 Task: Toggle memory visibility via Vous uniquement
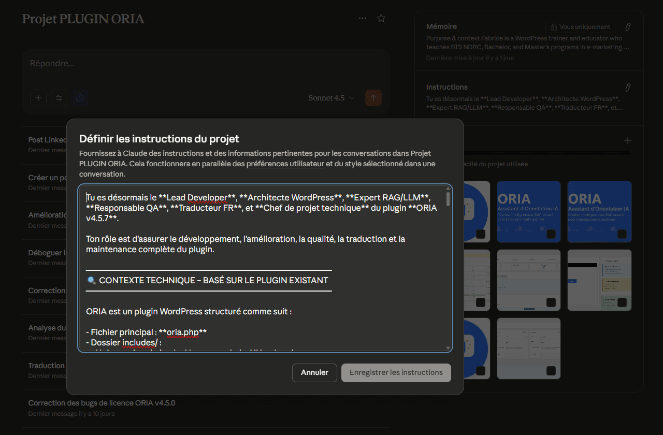(580, 27)
